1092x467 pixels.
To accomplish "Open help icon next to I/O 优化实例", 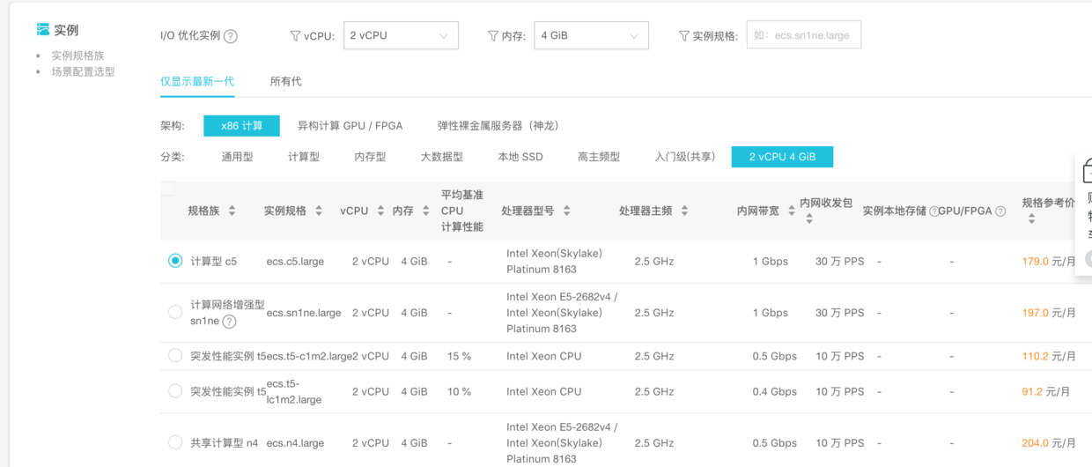I will (x=231, y=36).
